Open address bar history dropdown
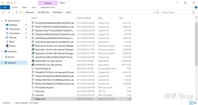 pos(155,12)
